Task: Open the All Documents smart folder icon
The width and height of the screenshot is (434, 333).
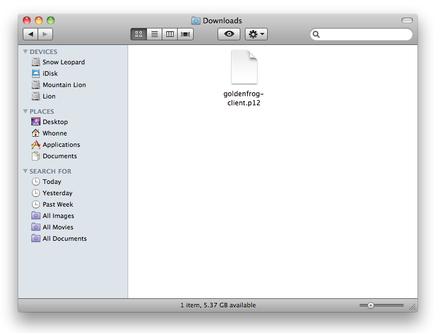Action: tap(36, 238)
